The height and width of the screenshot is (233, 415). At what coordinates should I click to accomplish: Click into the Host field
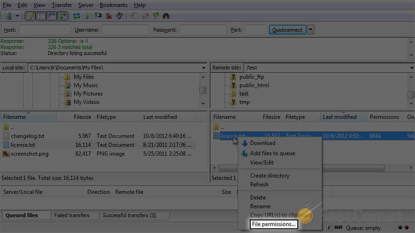point(45,29)
